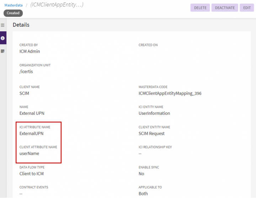Click the ICMClientAppEntity breadcrumb title
The width and height of the screenshot is (256, 198).
[57, 5]
